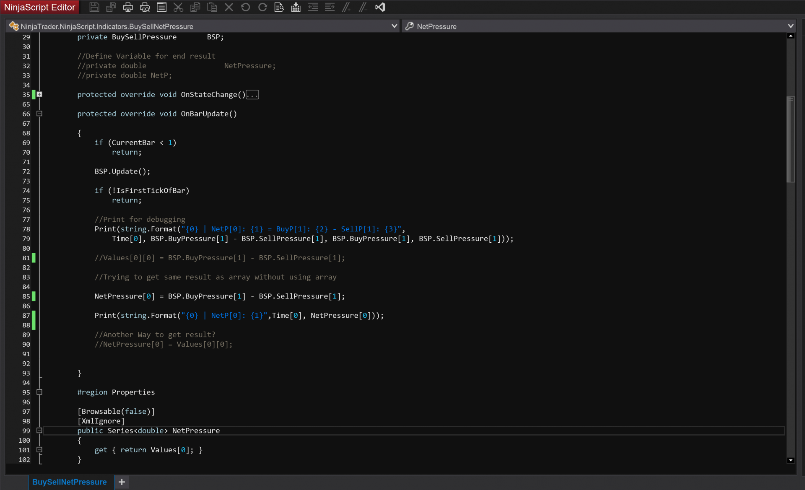Click the Print icon
Screen dimensions: 805x490
pyautogui.click(x=128, y=7)
